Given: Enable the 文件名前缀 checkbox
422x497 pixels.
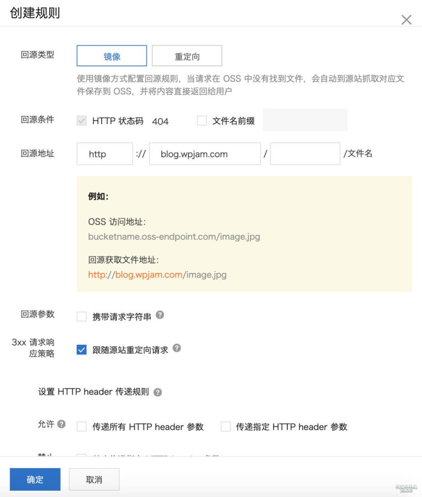Looking at the screenshot, I should pyautogui.click(x=202, y=121).
